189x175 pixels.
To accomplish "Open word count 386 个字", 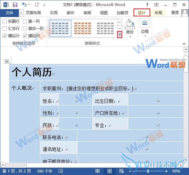I will 45,171.
